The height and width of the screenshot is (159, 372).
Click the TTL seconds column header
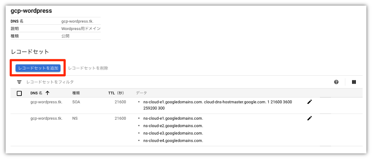click(116, 93)
